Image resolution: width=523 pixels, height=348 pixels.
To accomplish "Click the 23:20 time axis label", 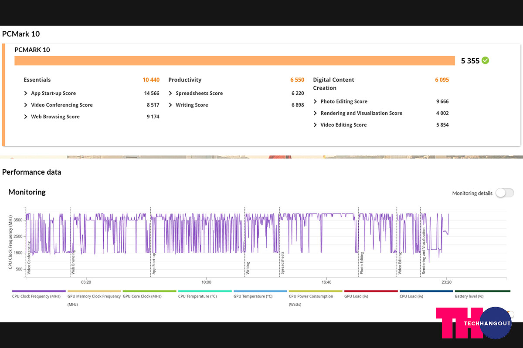I will (x=446, y=282).
